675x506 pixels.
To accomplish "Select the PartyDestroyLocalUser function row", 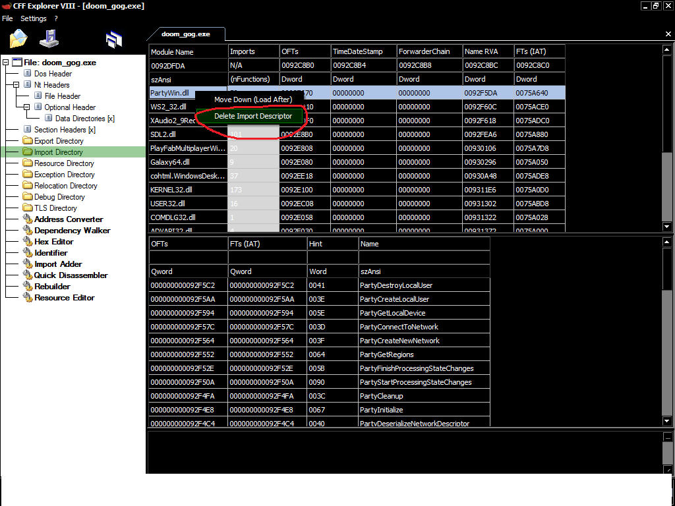I will tap(320, 285).
